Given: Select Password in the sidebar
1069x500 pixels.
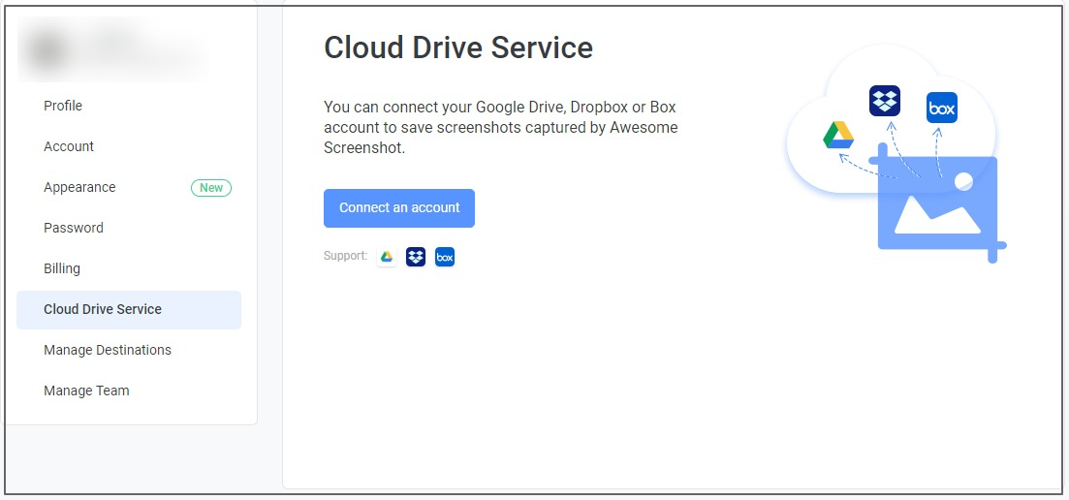Looking at the screenshot, I should (x=74, y=229).
